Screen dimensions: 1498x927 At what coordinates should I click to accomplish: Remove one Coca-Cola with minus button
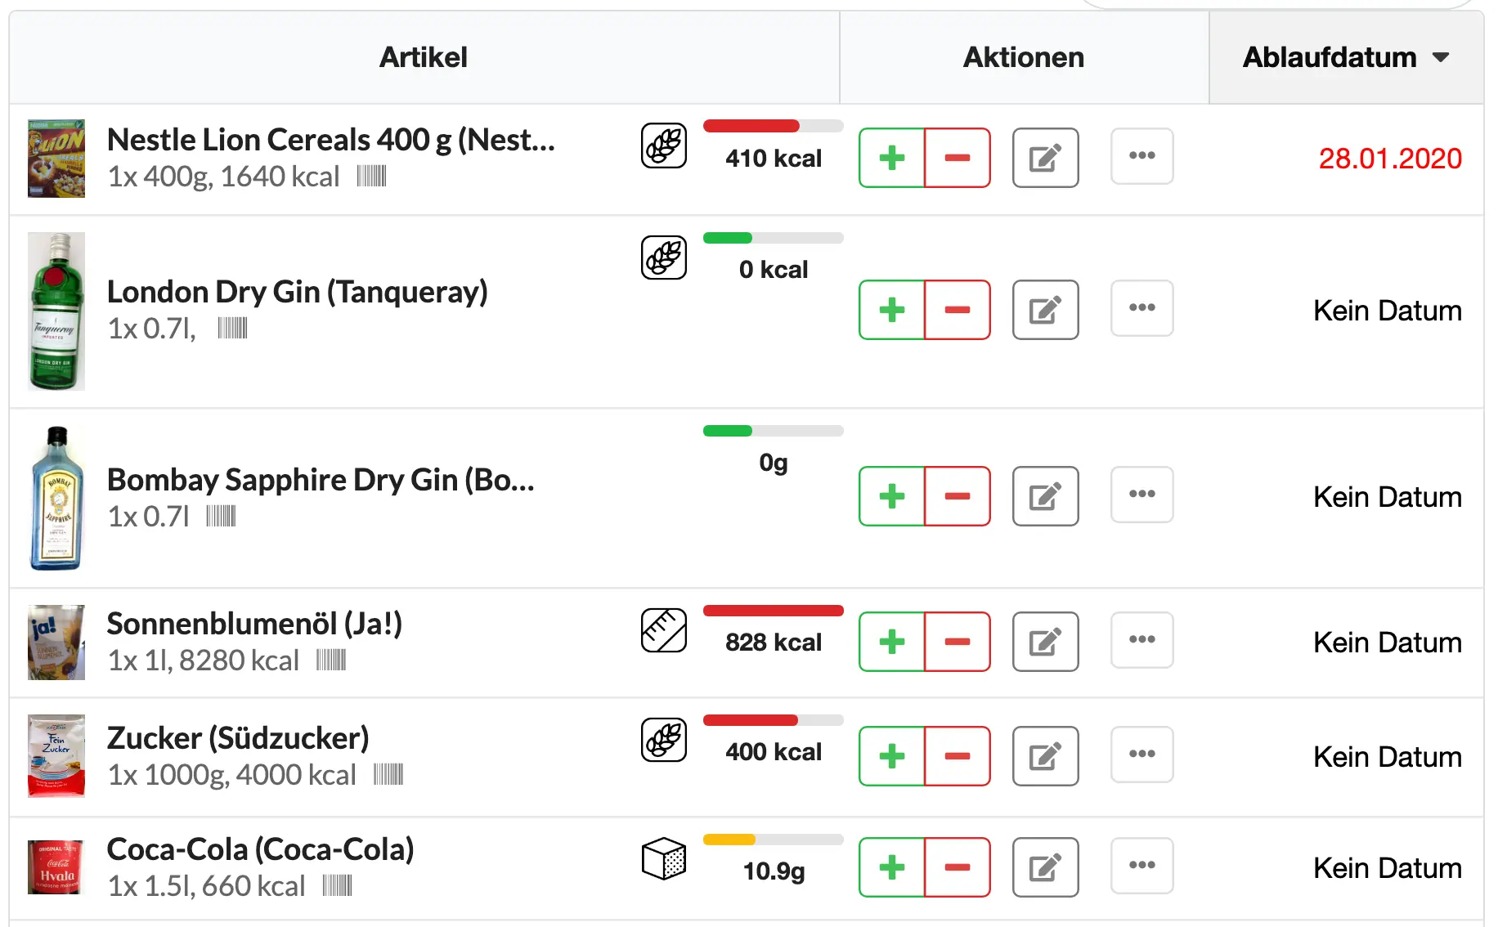click(x=958, y=867)
